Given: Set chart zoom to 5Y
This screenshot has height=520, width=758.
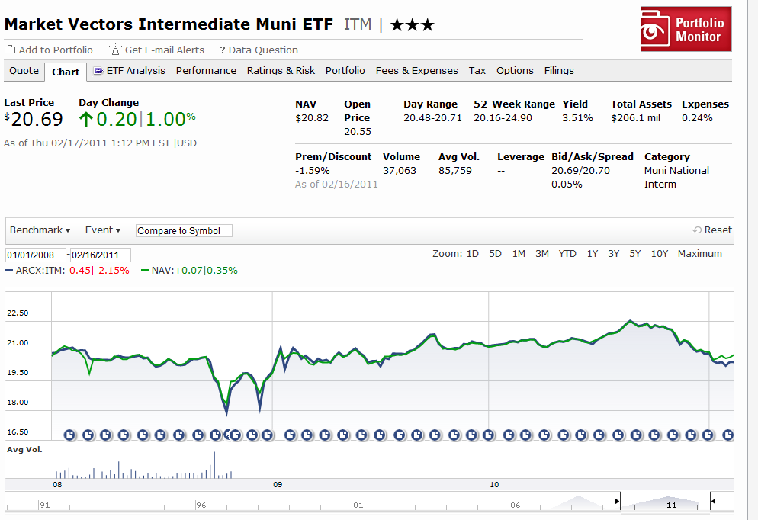Looking at the screenshot, I should (634, 254).
